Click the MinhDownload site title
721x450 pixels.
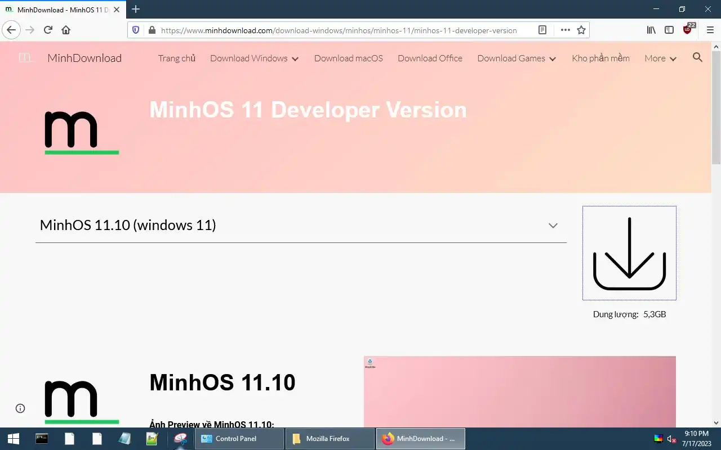(x=84, y=58)
